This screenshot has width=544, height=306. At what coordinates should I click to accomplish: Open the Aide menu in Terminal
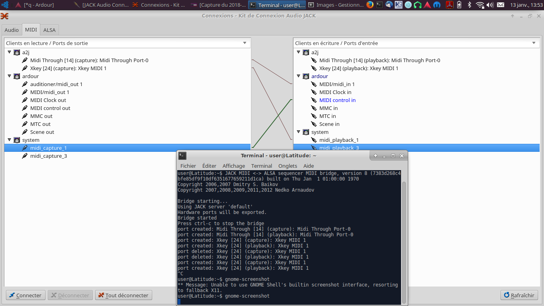tap(309, 166)
